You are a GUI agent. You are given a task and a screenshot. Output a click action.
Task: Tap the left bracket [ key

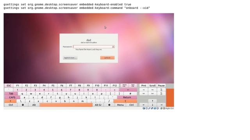pyautogui.click(x=110, y=93)
